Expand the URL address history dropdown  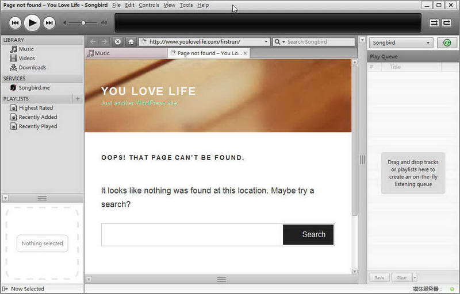click(x=266, y=41)
